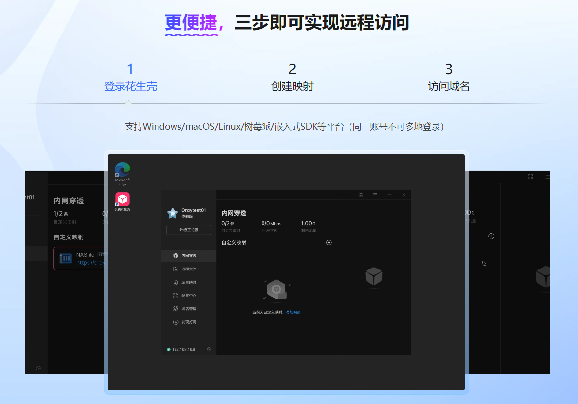Screen dimensions: 578x404
Task: Click the QR icon in right background window
Action: click(530, 177)
